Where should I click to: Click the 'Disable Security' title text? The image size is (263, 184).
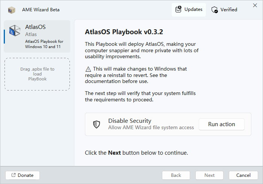click(130, 121)
